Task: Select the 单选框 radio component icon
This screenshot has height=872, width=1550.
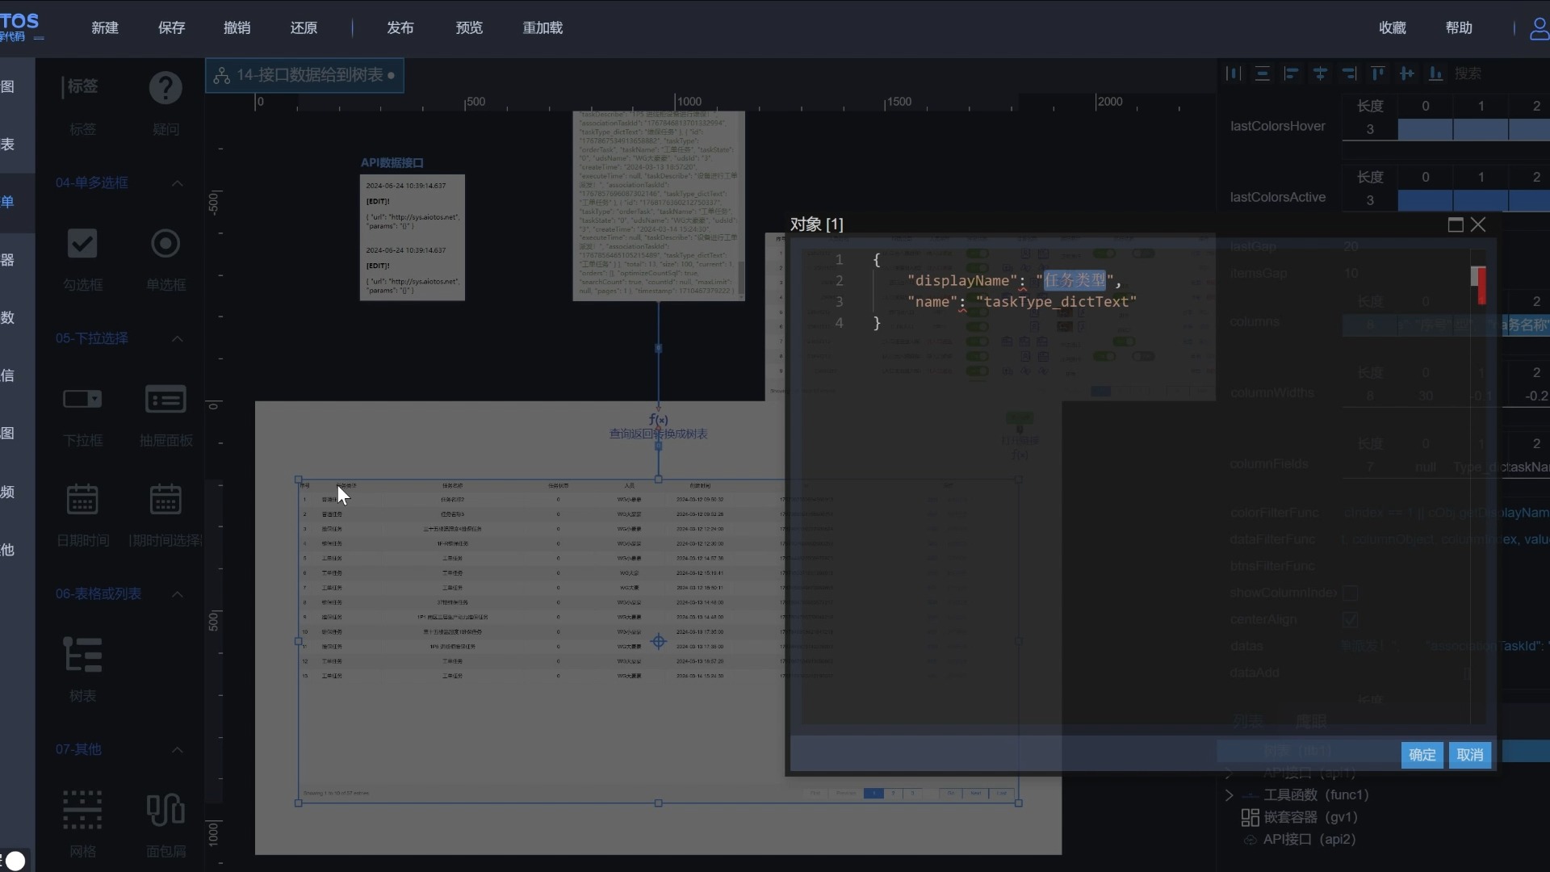Action: click(x=165, y=243)
